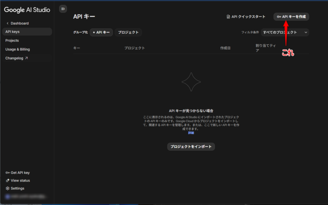The image size is (328, 205).
Task: Expand the filter dropdown chevron arrow
Action: click(x=306, y=32)
